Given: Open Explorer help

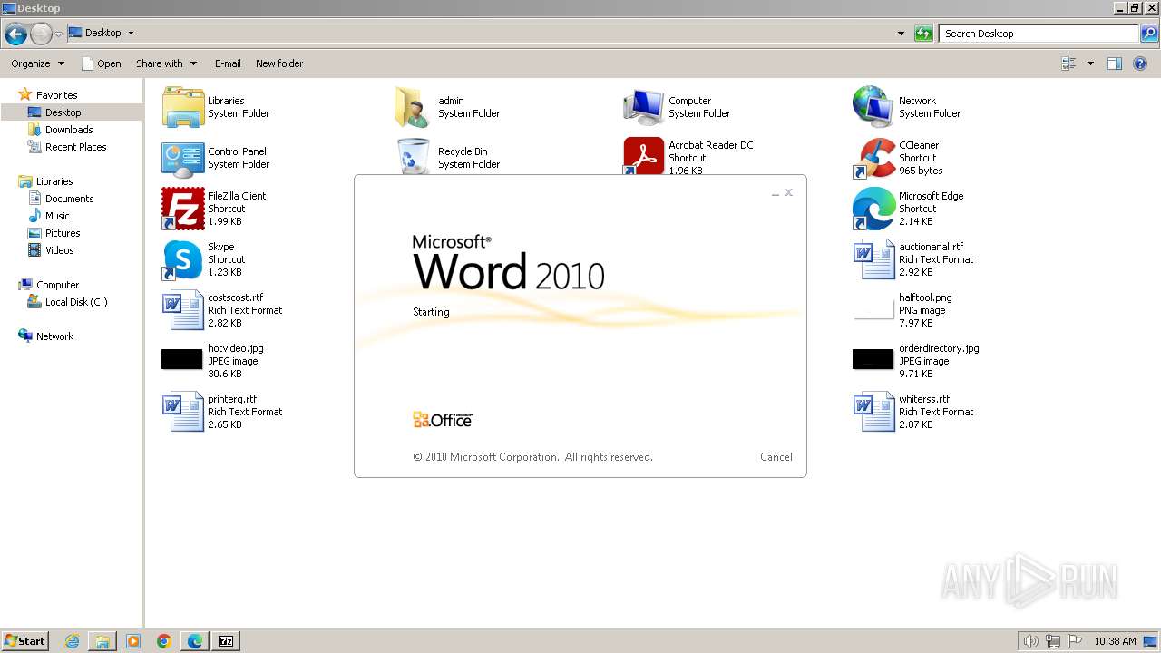Looking at the screenshot, I should click(x=1140, y=63).
